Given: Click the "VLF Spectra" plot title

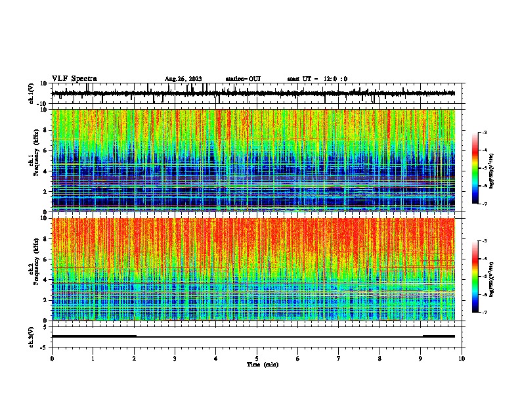Looking at the screenshot, I should (74, 79).
